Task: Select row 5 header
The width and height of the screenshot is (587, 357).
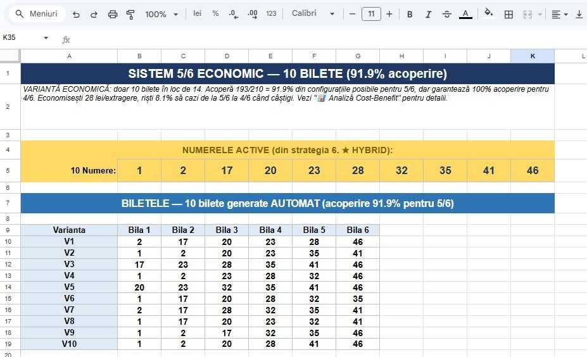Action: pos(8,171)
